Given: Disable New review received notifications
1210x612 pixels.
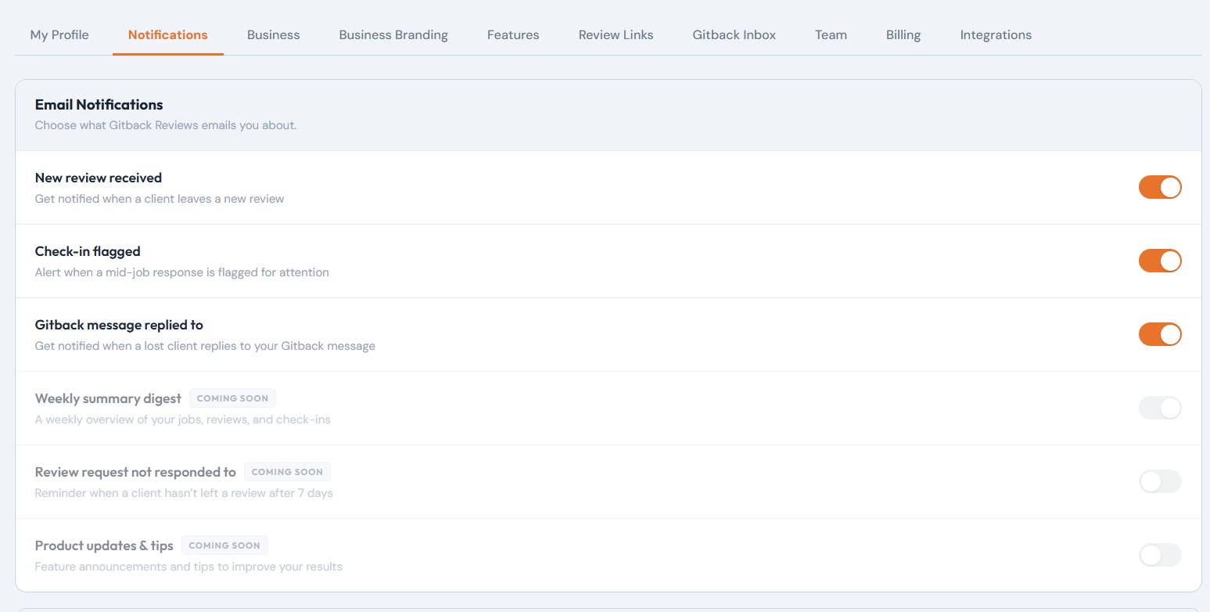Looking at the screenshot, I should click(1160, 187).
